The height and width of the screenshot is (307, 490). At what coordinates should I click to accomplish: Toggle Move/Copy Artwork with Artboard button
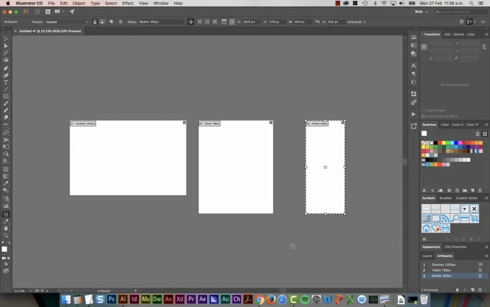point(190,22)
